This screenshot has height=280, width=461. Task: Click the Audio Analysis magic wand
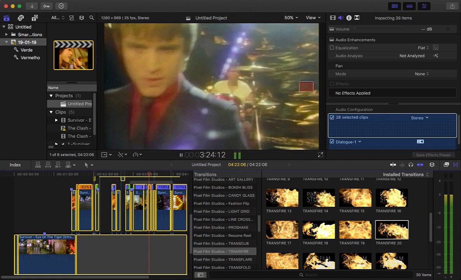click(436, 56)
